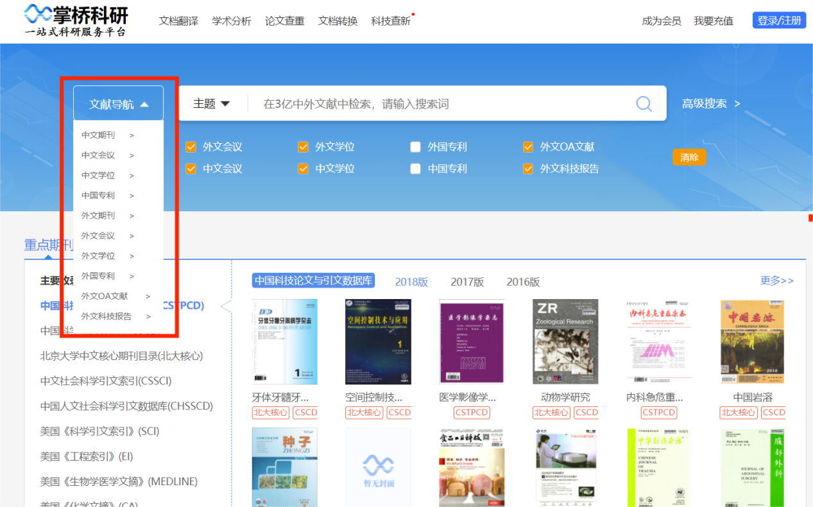Click the 更多>> link
The image size is (813, 507).
pyautogui.click(x=777, y=280)
